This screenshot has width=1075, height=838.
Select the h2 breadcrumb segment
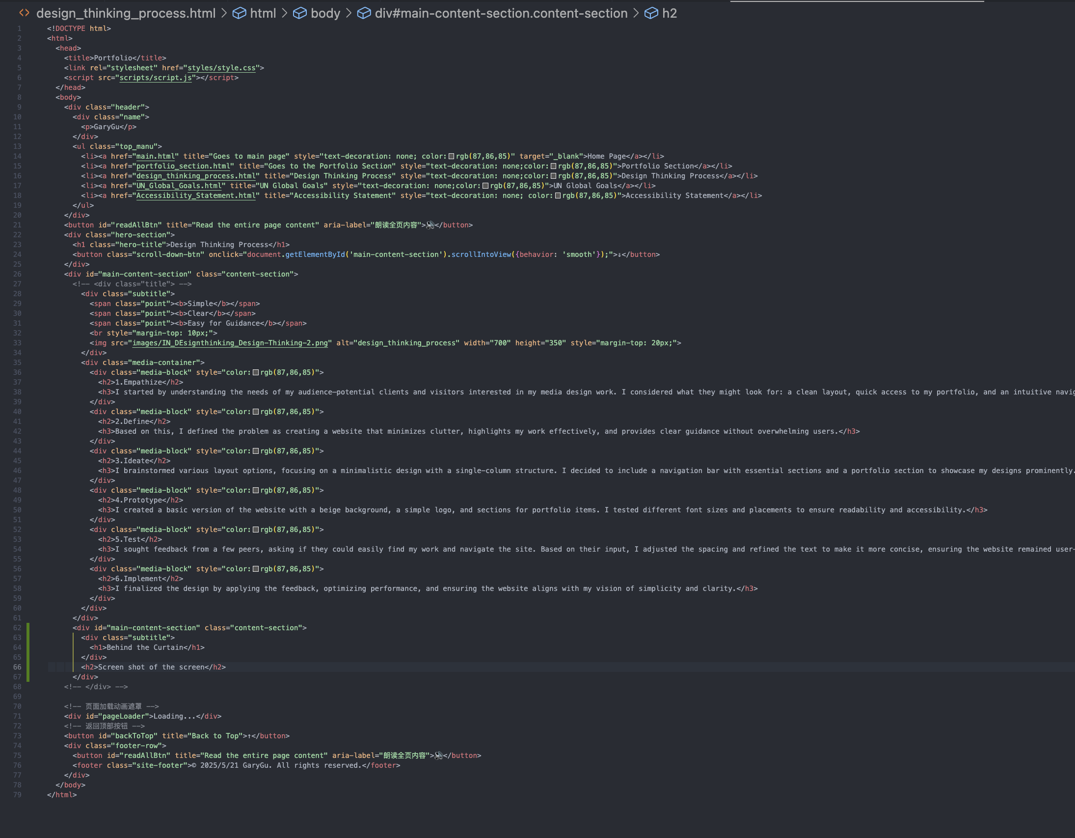point(669,13)
